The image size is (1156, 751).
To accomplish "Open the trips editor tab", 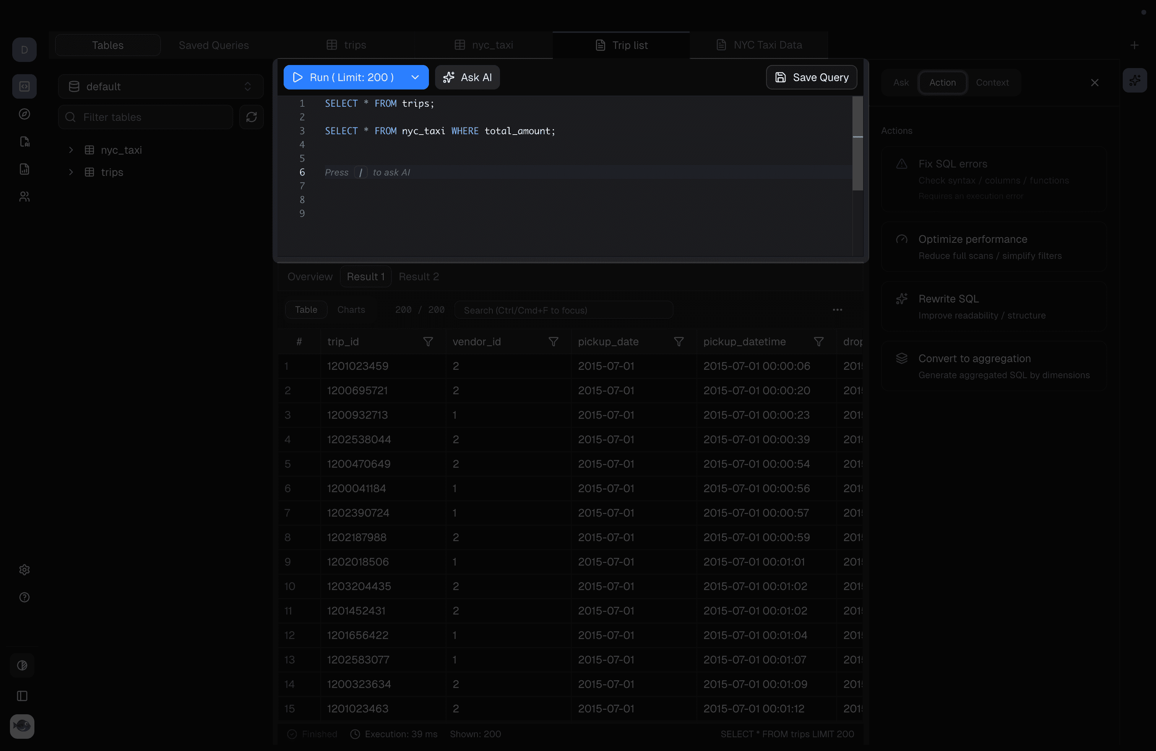I will pos(346,45).
